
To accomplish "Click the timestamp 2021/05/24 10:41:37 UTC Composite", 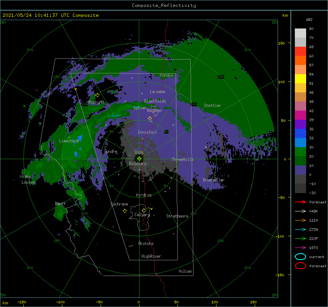I will [x=50, y=15].
